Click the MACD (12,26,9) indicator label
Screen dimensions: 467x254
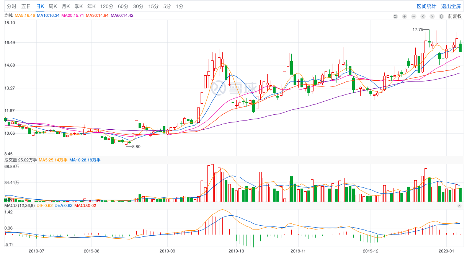pyautogui.click(x=20, y=205)
